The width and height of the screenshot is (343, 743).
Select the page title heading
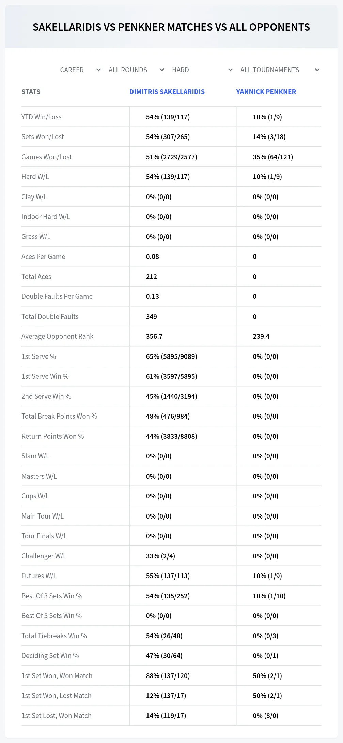click(x=171, y=27)
